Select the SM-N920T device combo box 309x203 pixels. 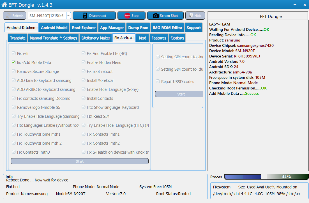tap(49, 16)
